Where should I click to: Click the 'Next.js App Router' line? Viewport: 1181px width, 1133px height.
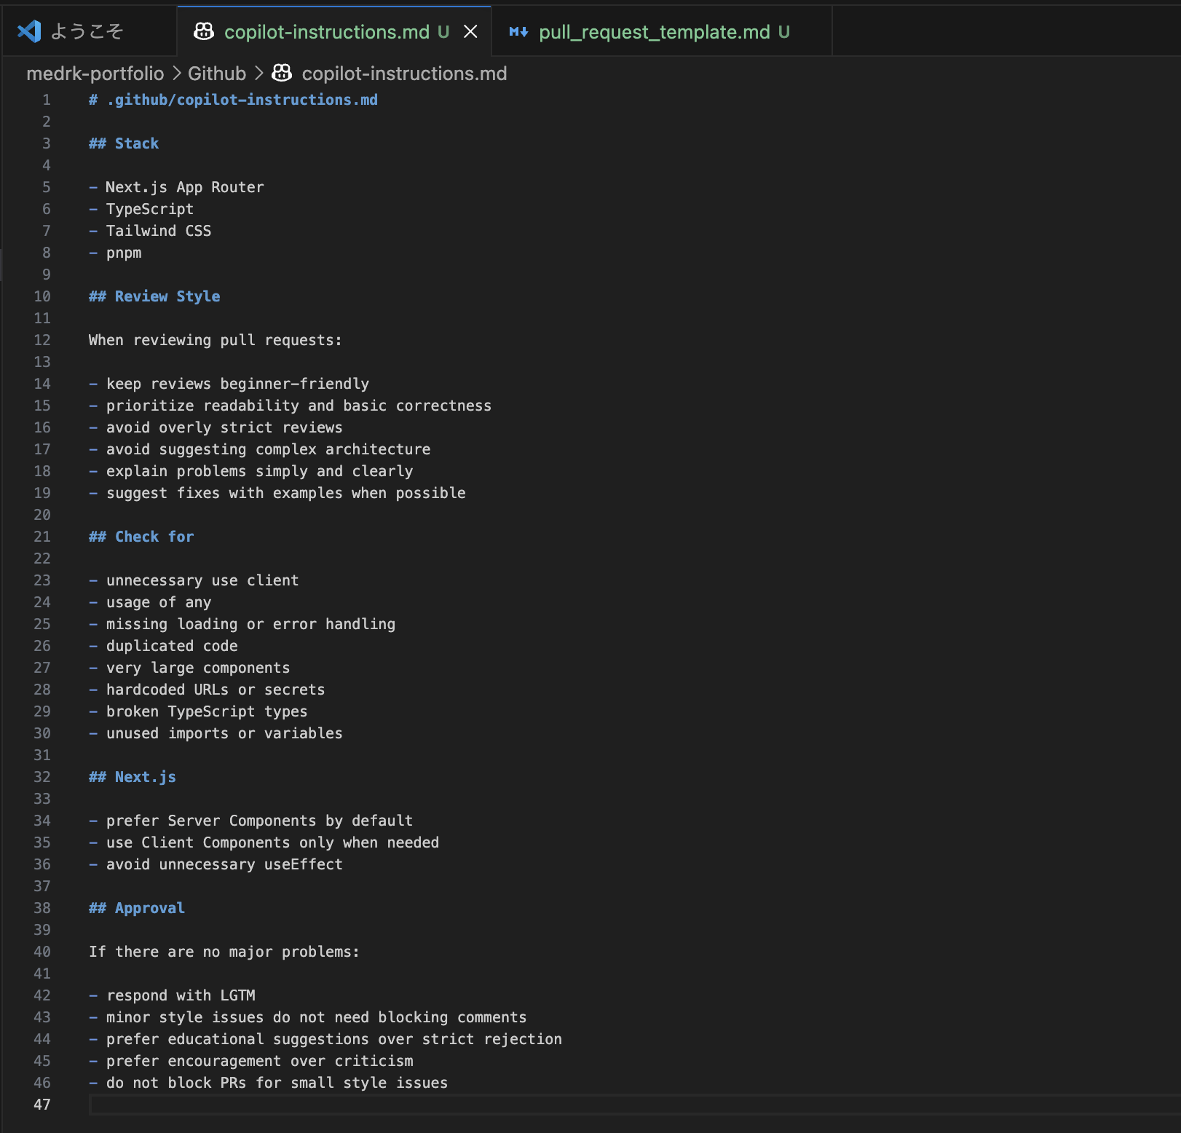coord(184,187)
